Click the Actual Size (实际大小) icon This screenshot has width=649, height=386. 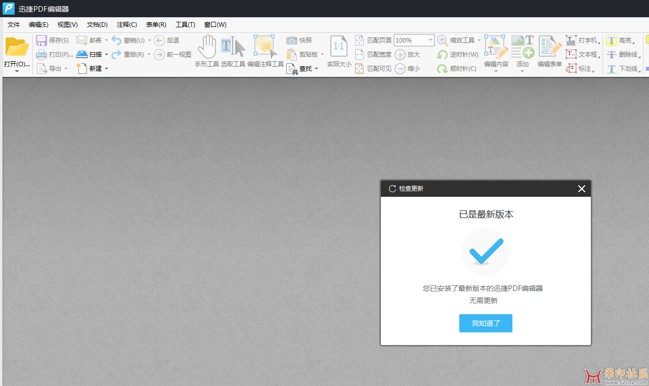339,47
